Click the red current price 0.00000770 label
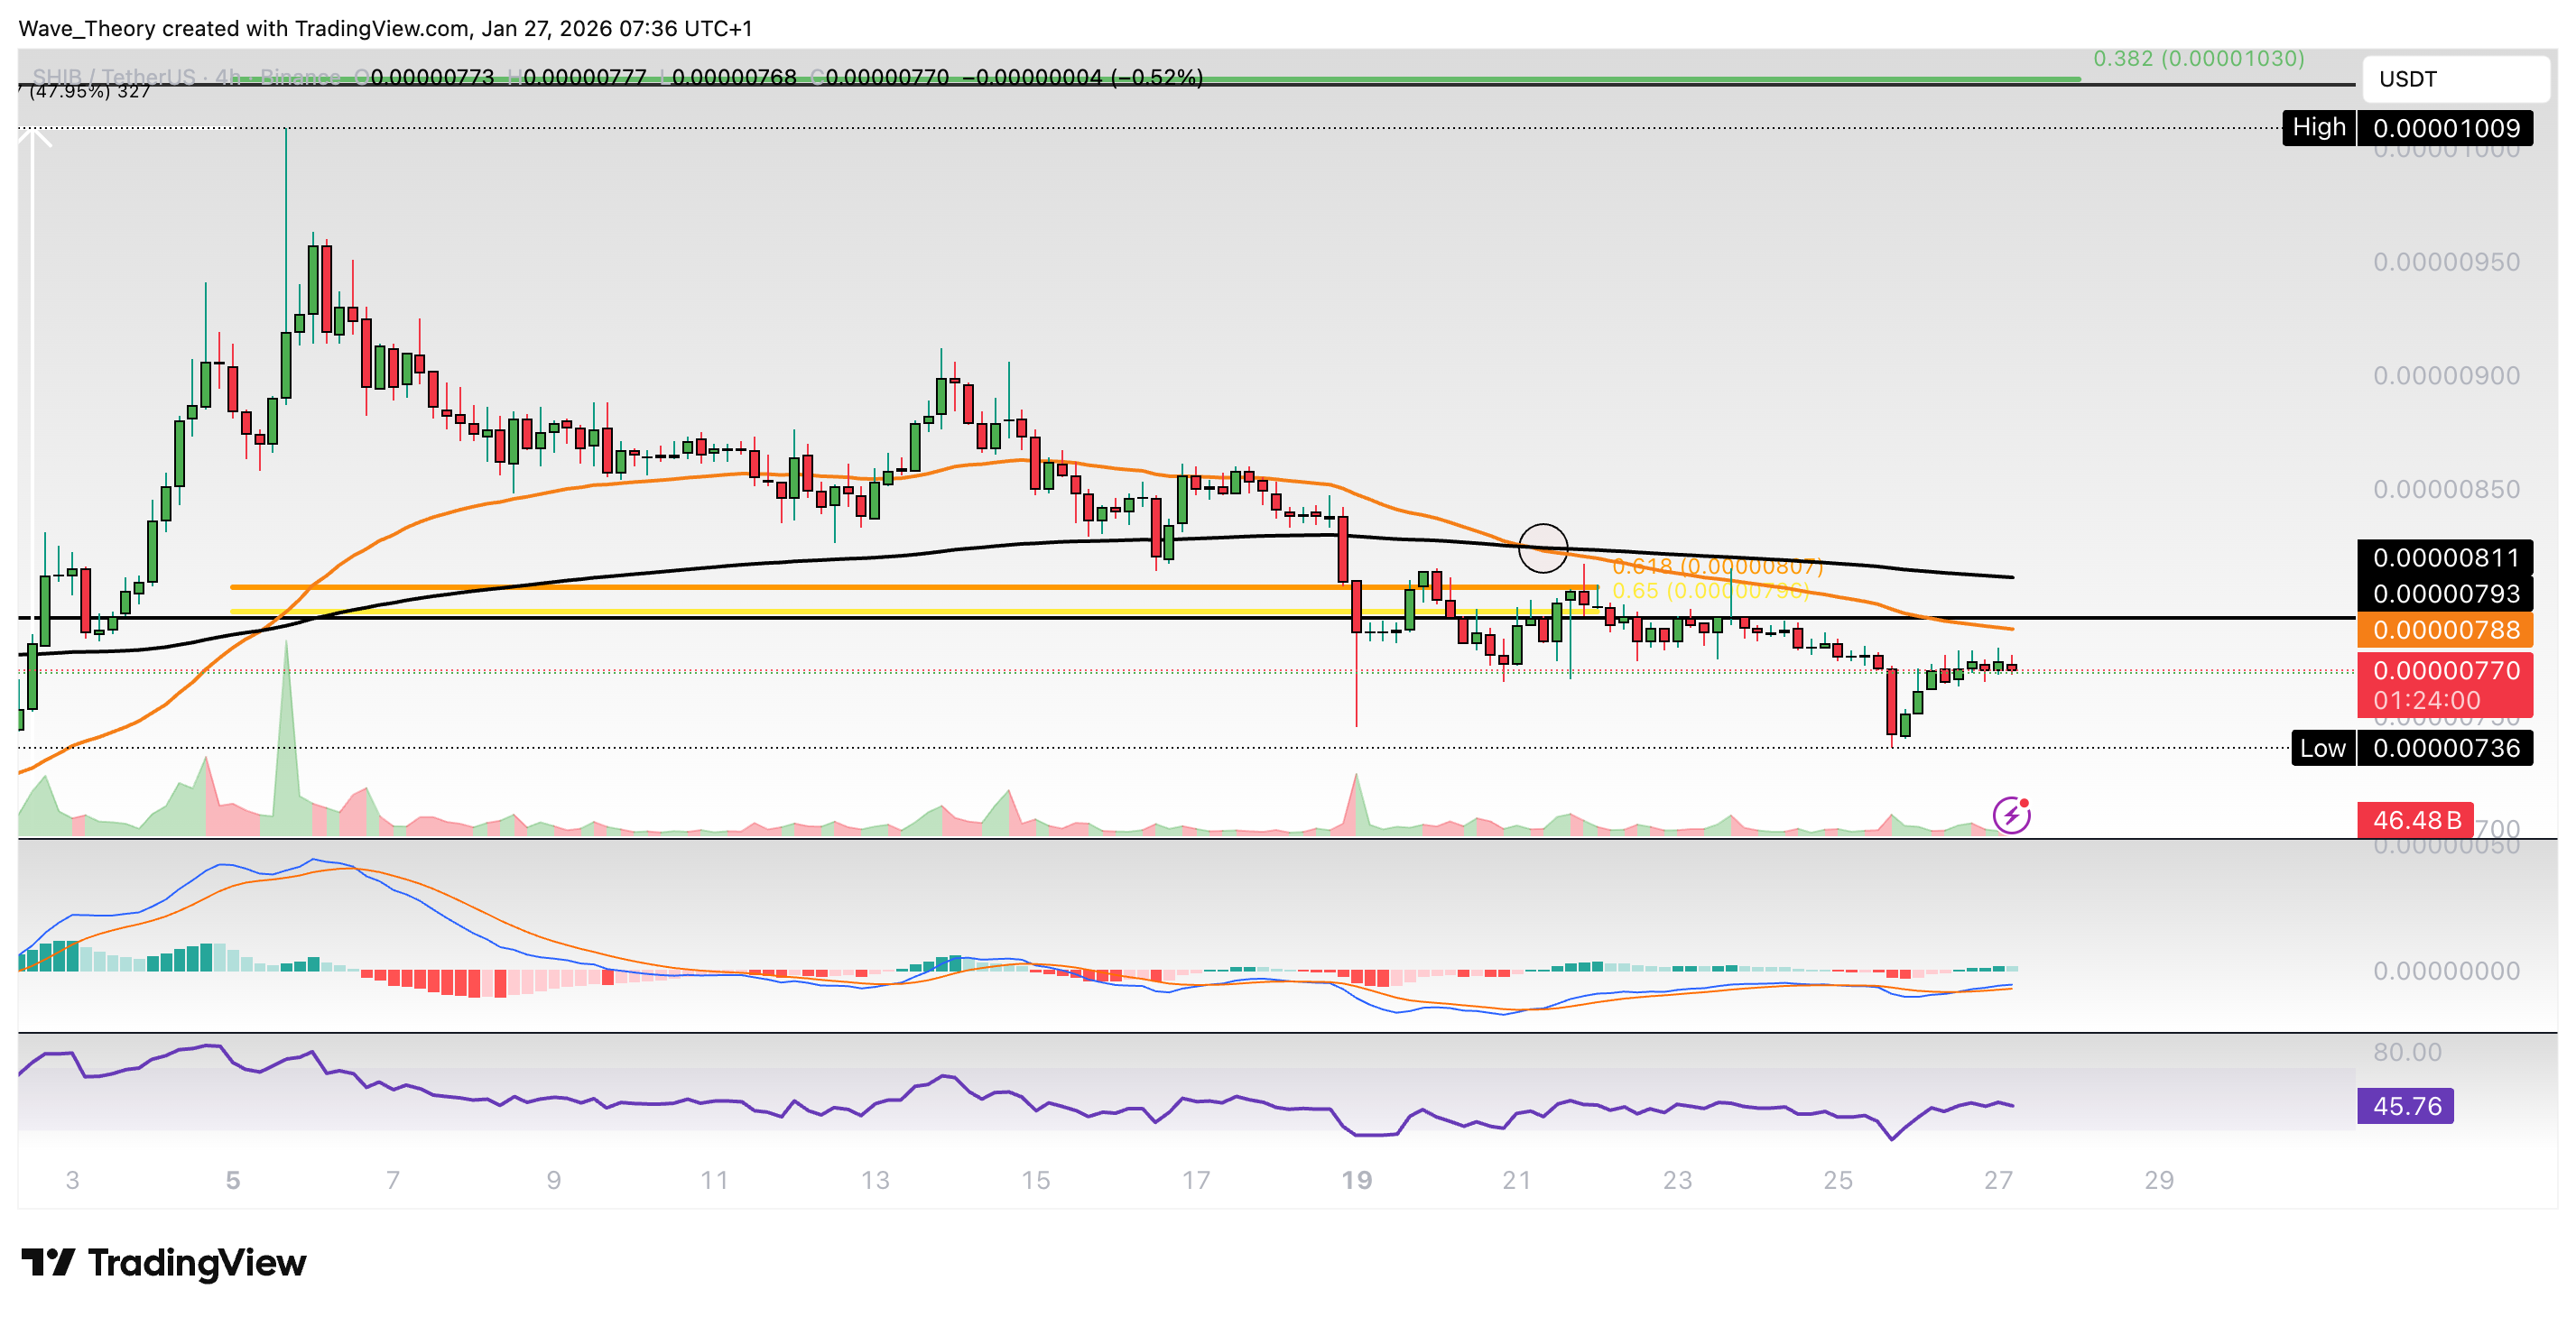2576x1317 pixels. tap(2445, 670)
